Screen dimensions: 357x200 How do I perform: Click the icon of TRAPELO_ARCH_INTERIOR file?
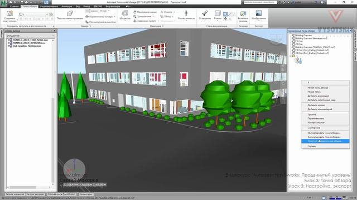11,43
